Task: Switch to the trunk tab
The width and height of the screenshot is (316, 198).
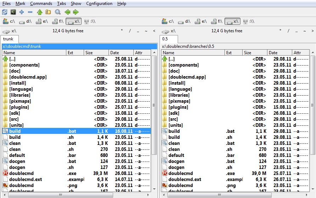Action: [x=10, y=39]
